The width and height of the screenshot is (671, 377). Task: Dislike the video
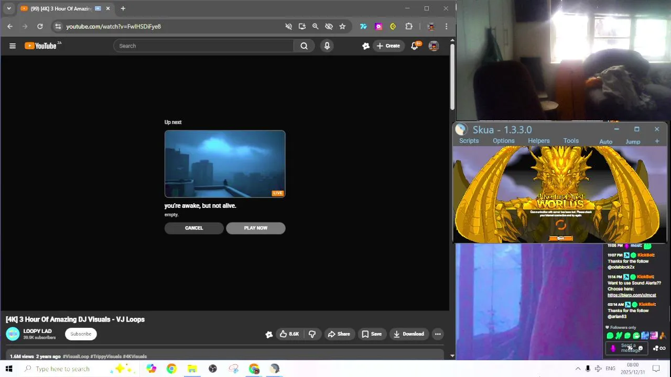coord(312,334)
